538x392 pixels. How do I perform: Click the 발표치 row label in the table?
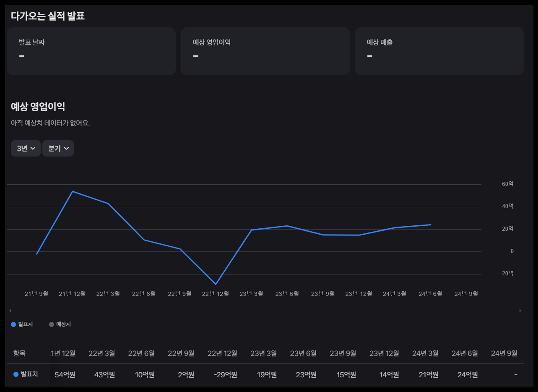coord(26,374)
